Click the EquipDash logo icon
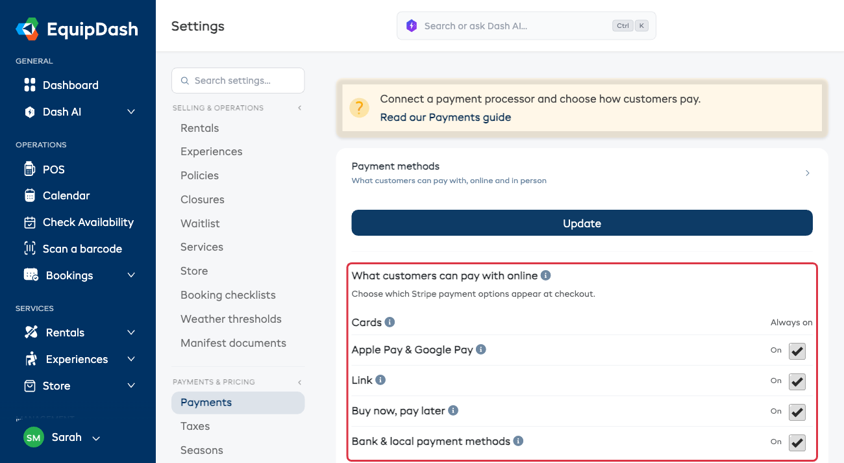This screenshot has height=463, width=844. (28, 29)
